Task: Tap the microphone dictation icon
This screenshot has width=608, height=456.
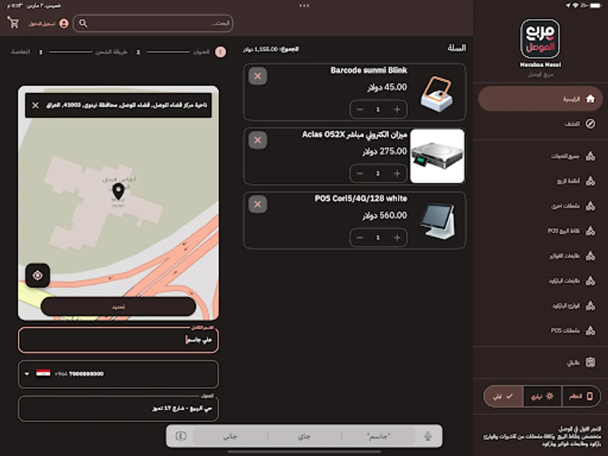Action: tap(428, 436)
